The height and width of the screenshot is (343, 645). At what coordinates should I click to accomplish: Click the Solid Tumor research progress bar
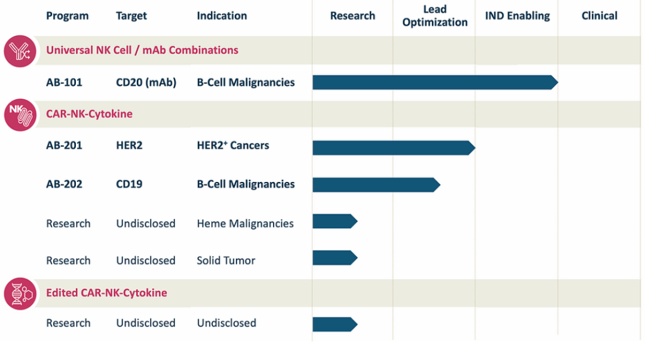[334, 258]
